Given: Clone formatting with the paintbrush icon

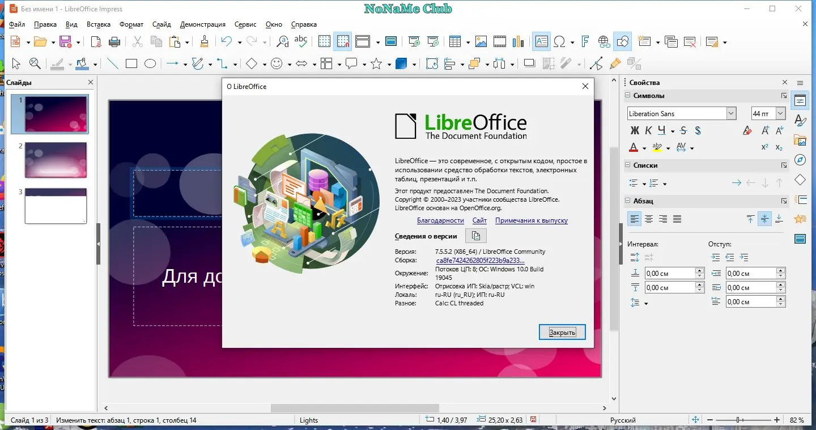Looking at the screenshot, I should click(204, 41).
